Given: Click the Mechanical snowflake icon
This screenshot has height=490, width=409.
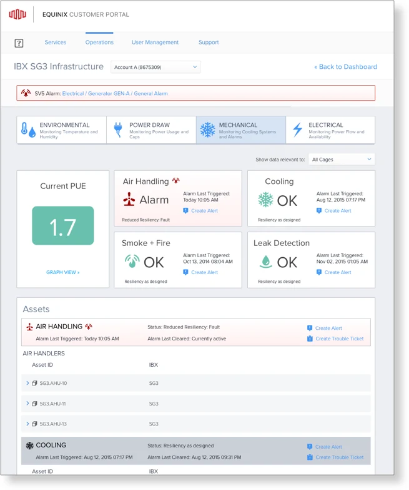Looking at the screenshot, I should [x=207, y=130].
